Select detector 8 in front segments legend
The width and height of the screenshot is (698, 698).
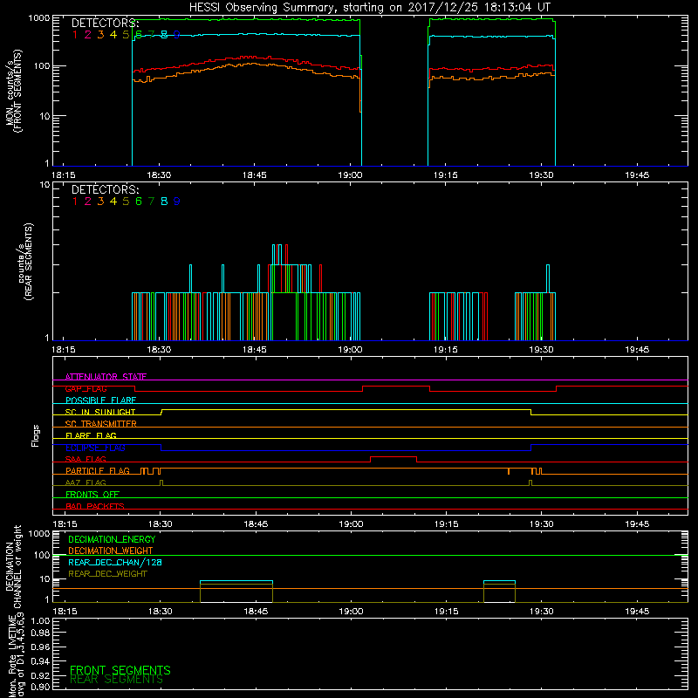pos(164,35)
